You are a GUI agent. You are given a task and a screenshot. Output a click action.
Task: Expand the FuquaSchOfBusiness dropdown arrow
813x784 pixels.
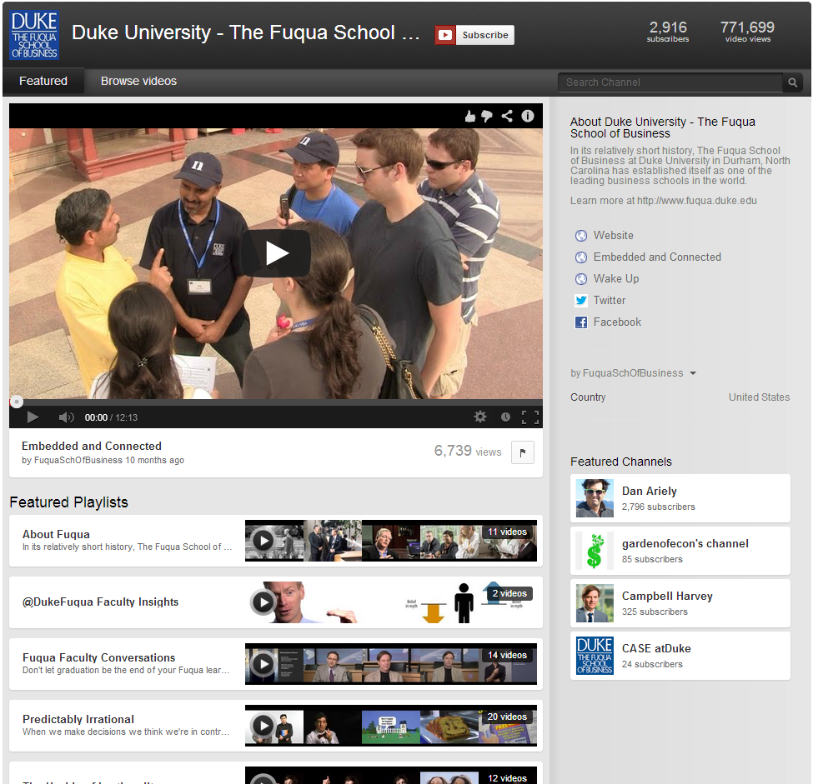(x=693, y=372)
